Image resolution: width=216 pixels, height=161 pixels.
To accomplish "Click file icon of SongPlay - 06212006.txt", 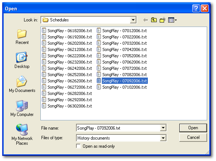I will tap(44, 49).
